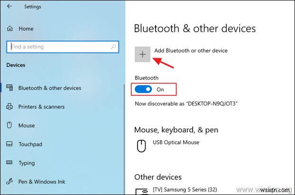This screenshot has width=295, height=195.
Task: Click the Home icon in sidebar
Action: click(9, 29)
